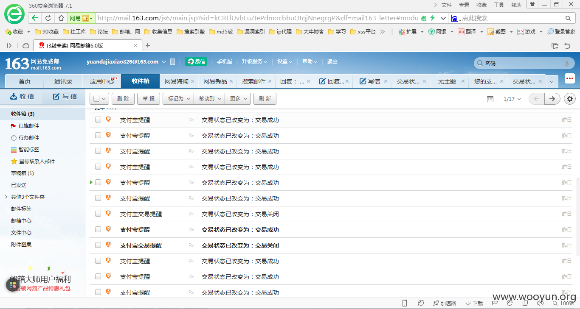Click the browser search magnifier icon
Viewport: 580px width, 309px height.
click(x=568, y=18)
